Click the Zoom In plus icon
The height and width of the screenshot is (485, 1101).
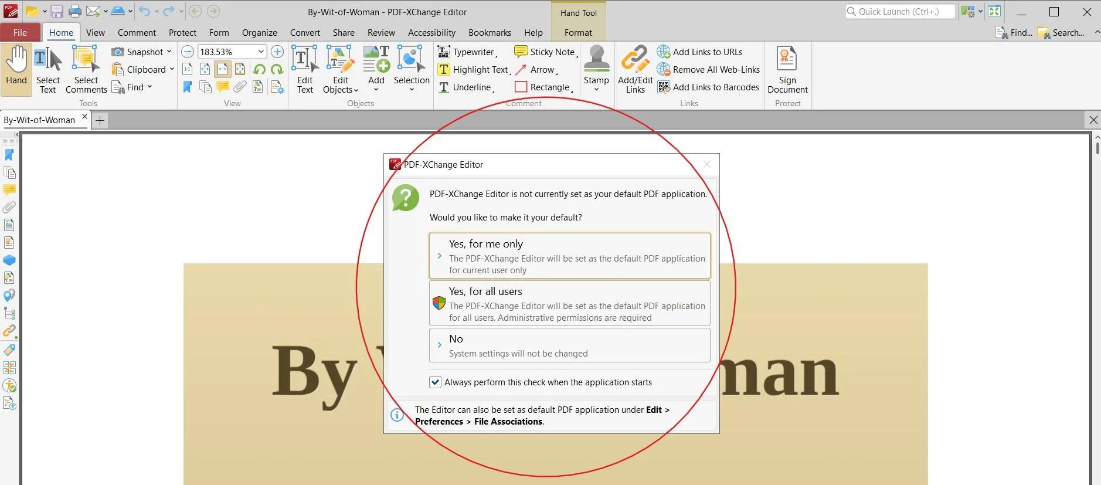tap(277, 52)
